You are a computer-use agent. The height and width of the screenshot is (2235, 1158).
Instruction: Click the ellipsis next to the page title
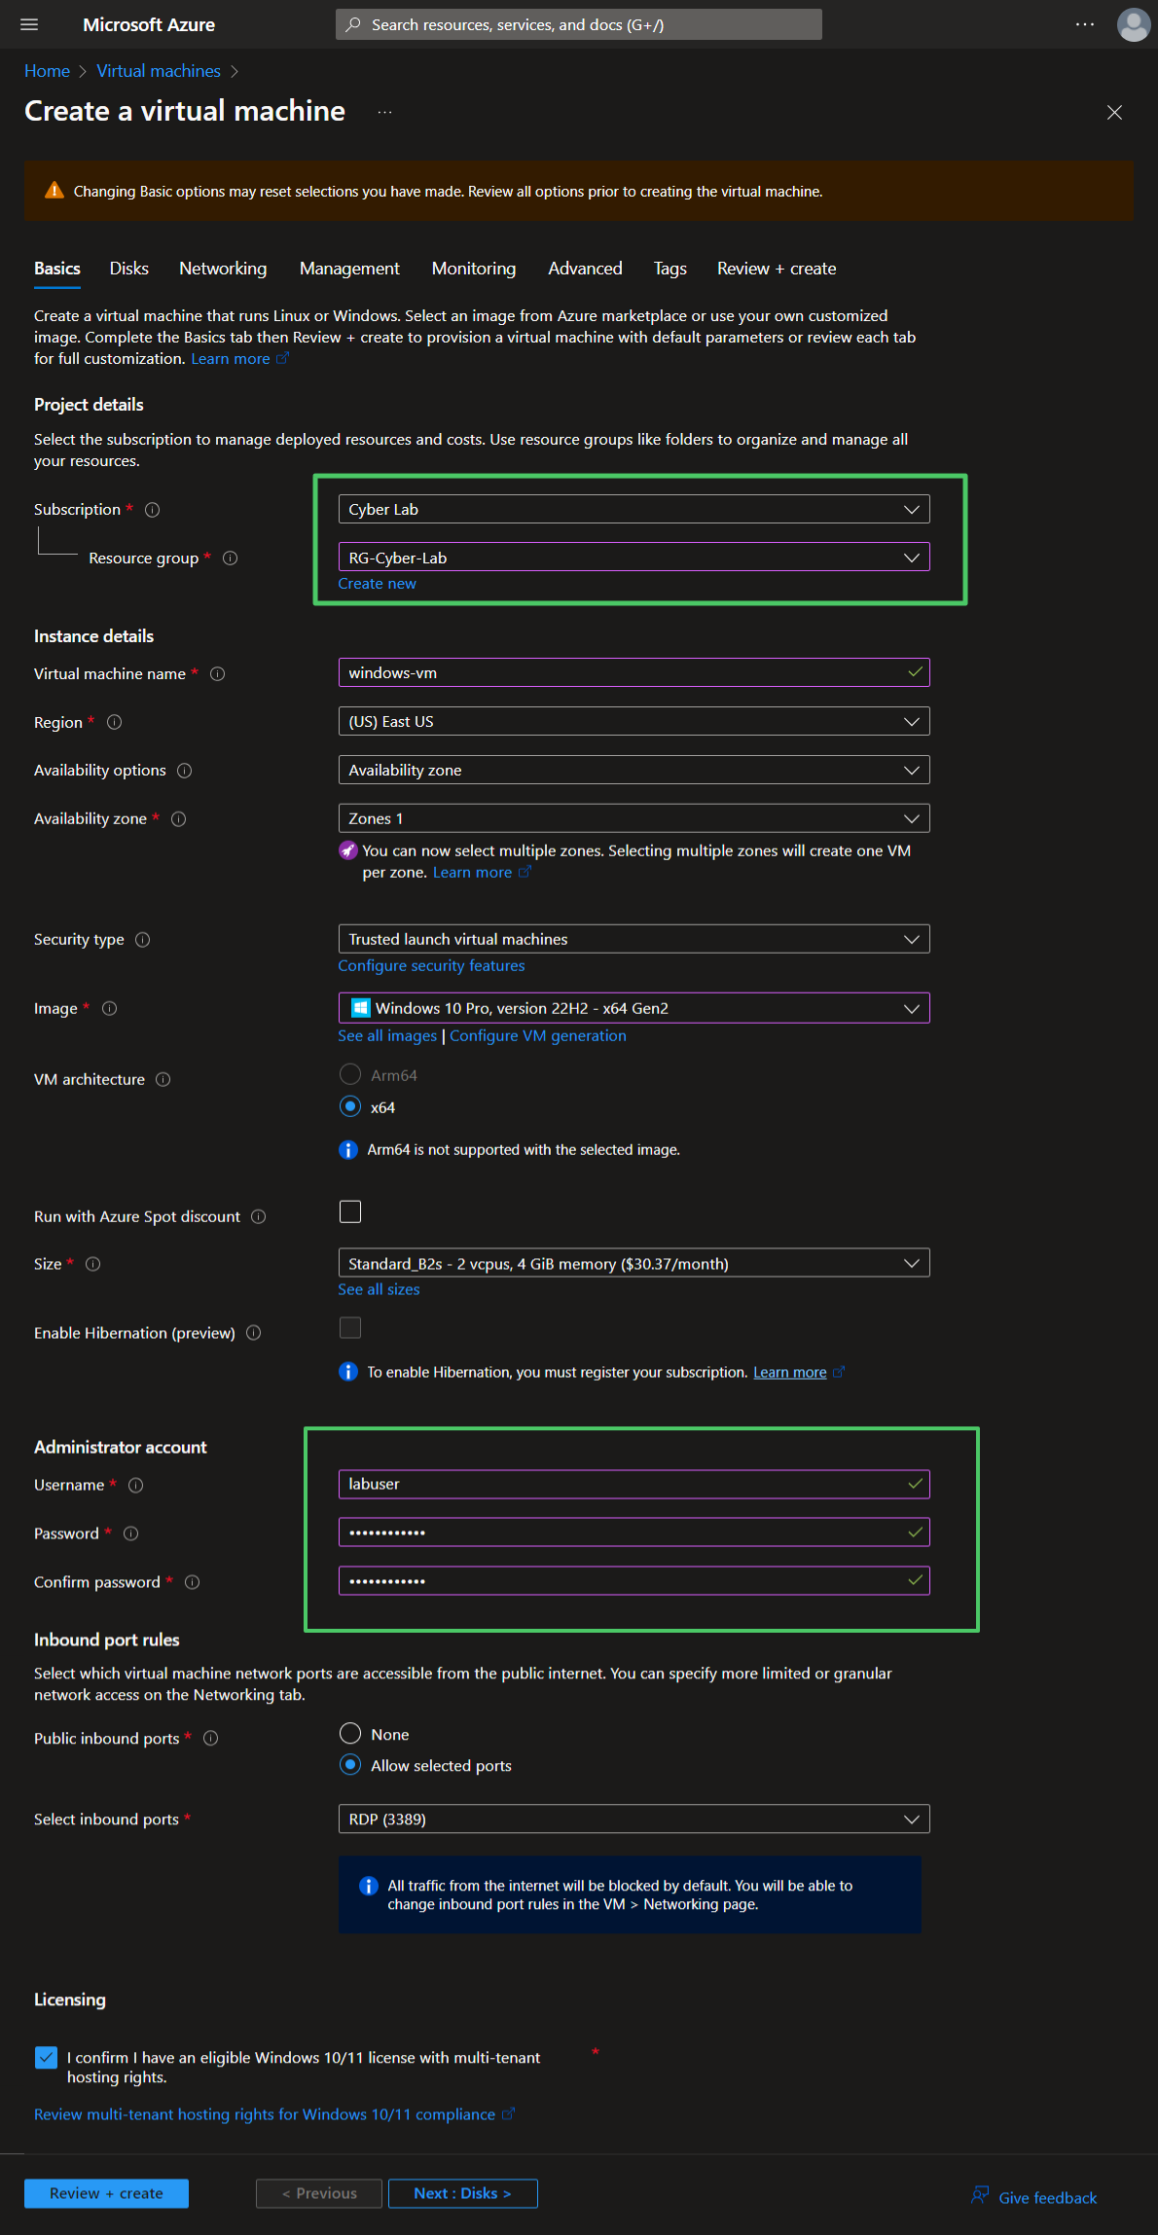(x=385, y=112)
